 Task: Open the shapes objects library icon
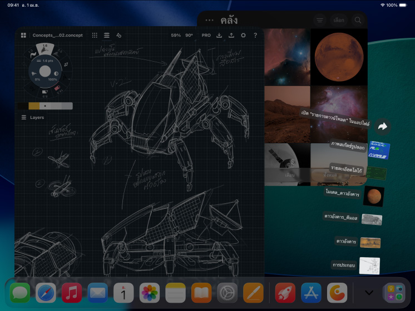118,35
